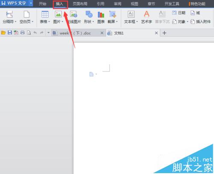Screen dimensions: 214x174
Task: Switch to the 开始 ribbon tab
Action: coord(42,4)
